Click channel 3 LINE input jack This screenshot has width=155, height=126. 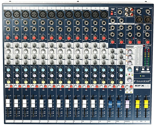click(26, 23)
